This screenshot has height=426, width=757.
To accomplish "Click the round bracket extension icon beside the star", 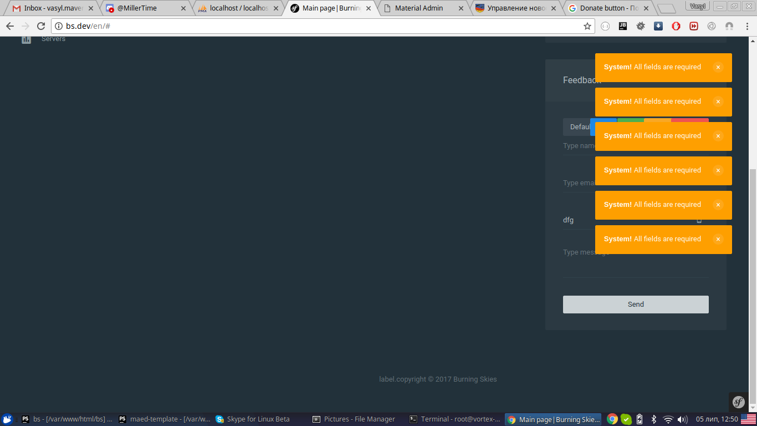I will point(605,26).
